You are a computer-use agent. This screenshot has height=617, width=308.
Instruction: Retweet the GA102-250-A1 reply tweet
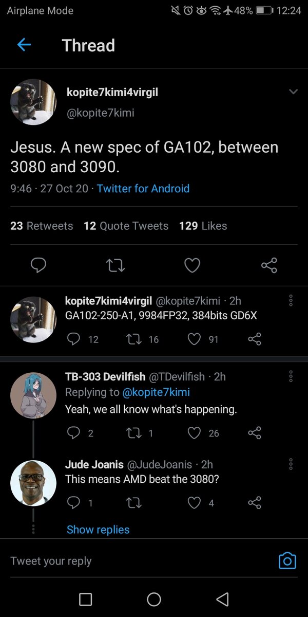(136, 339)
